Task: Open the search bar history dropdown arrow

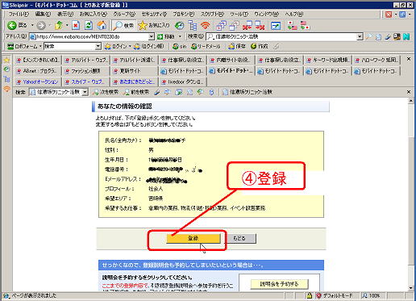Action: pyautogui.click(x=360, y=36)
